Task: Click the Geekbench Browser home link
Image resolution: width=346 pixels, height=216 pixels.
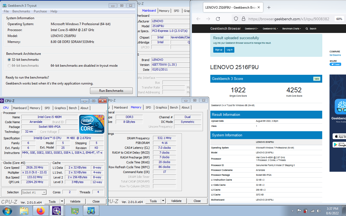Action: tap(225, 29)
